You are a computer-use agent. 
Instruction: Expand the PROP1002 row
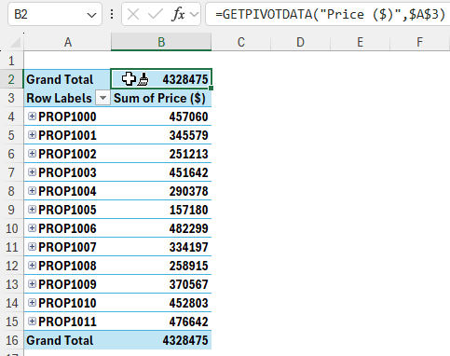click(x=32, y=154)
